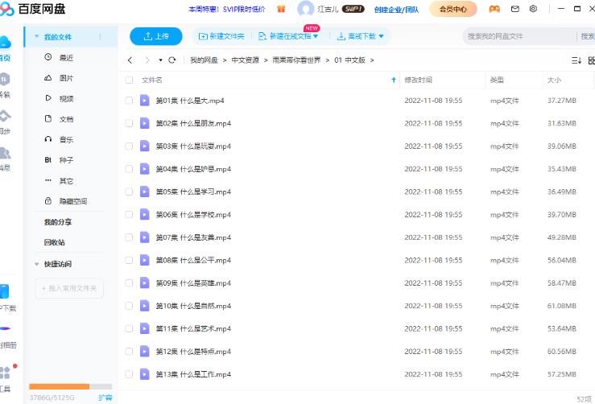Open the gift box promotion icon
Viewport: 595px width, 404px height.
click(281, 9)
